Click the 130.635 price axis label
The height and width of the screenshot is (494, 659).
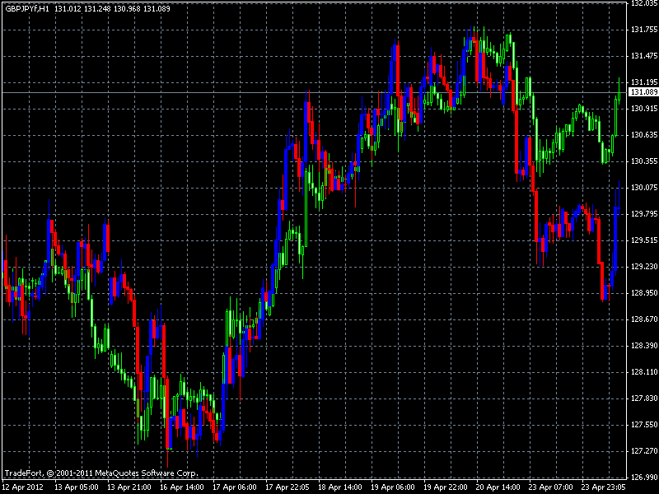pyautogui.click(x=644, y=135)
